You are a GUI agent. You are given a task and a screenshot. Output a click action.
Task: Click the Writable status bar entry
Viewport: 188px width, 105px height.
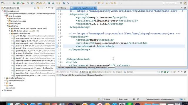pos(107,99)
